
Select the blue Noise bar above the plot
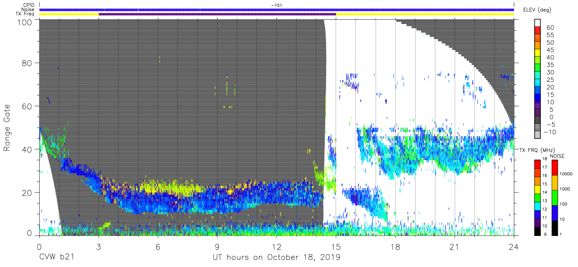[x=277, y=9]
